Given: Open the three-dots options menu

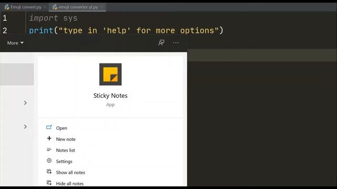Looking at the screenshot, I should pyautogui.click(x=176, y=43).
